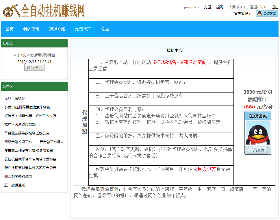Click the 帮助中心 heading

pyautogui.click(x=175, y=50)
